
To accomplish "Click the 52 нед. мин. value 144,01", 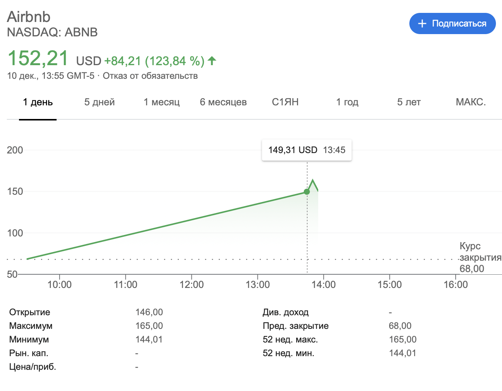I will pyautogui.click(x=403, y=353).
